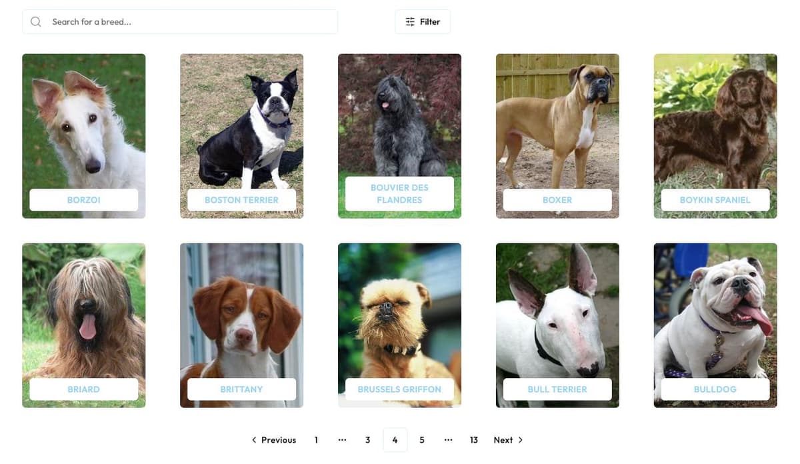This screenshot has height=464, width=800.
Task: Select the Briard dog image
Action: pyautogui.click(x=84, y=325)
